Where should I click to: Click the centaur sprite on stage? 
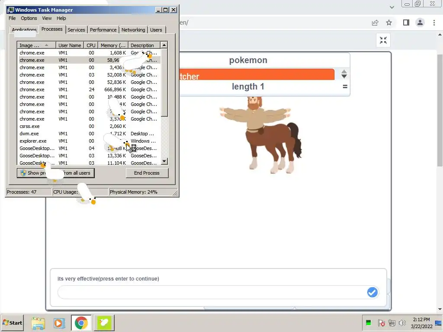pyautogui.click(x=260, y=135)
